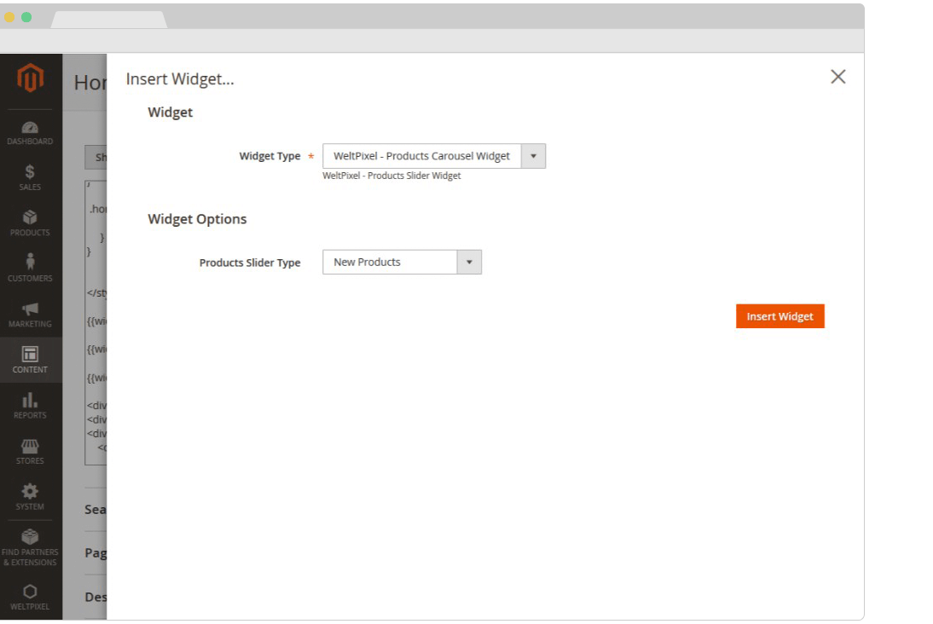933x624 pixels.
Task: Go to the Products menu
Action: [x=30, y=223]
